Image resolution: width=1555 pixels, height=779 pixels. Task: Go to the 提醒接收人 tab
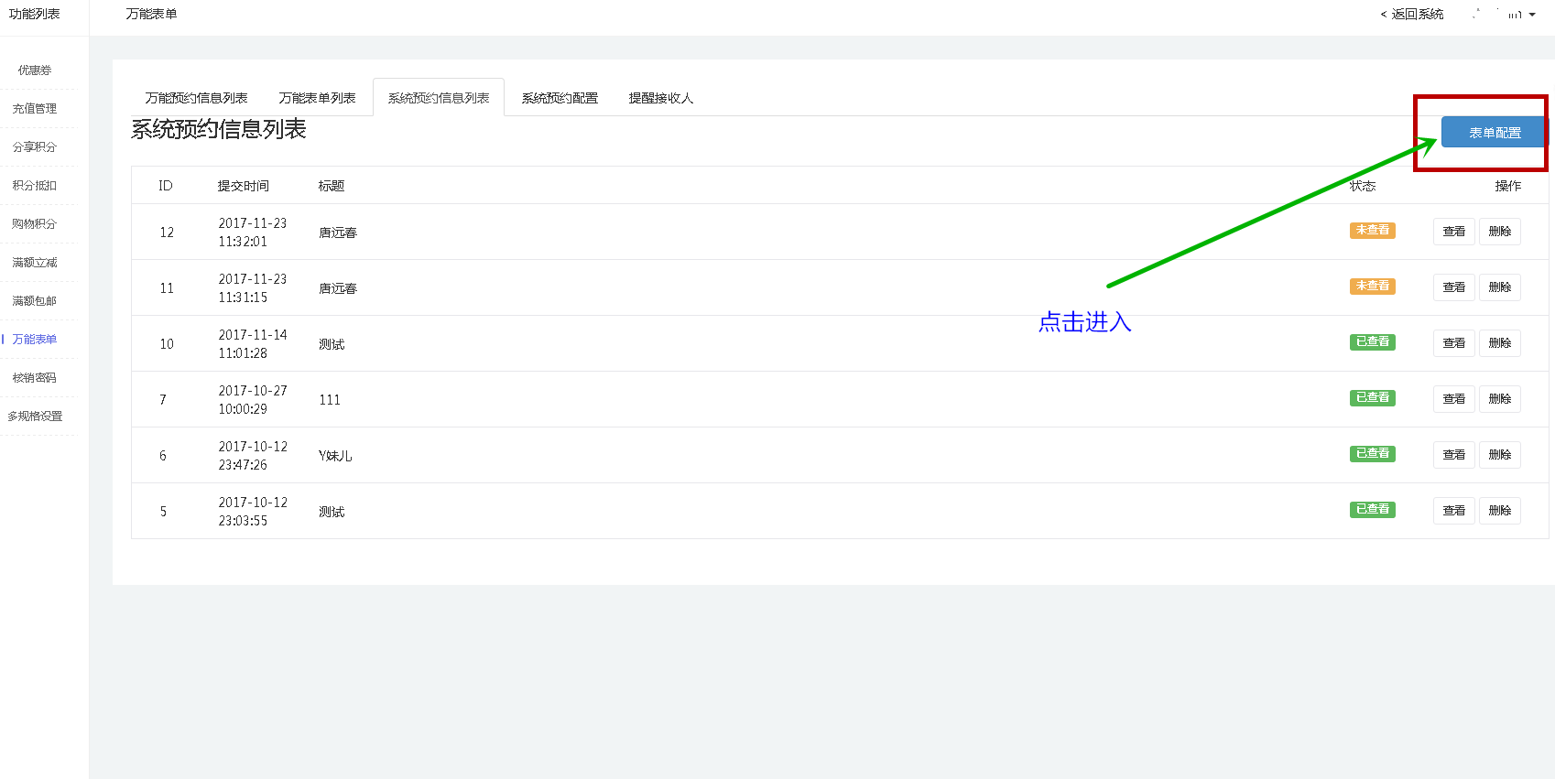click(660, 98)
